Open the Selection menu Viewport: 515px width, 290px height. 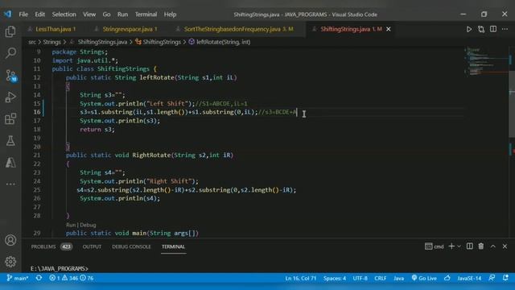click(x=64, y=14)
